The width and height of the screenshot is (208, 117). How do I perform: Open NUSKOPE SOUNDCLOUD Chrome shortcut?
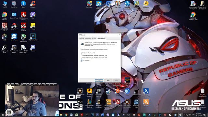click(x=193, y=16)
